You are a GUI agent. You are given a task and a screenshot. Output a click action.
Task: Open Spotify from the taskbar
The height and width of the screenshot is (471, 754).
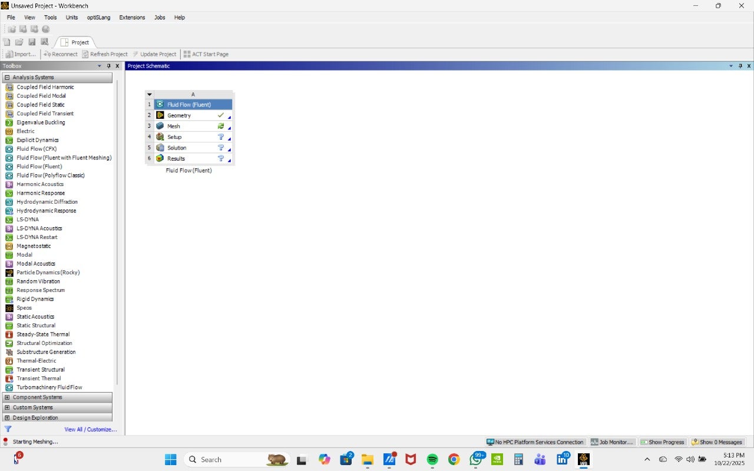tap(432, 459)
